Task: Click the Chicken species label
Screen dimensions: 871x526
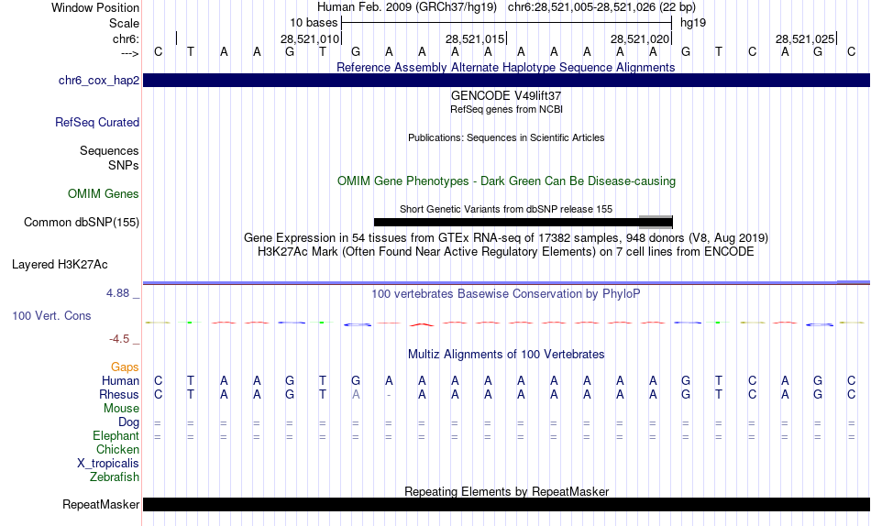Action: coord(117,449)
